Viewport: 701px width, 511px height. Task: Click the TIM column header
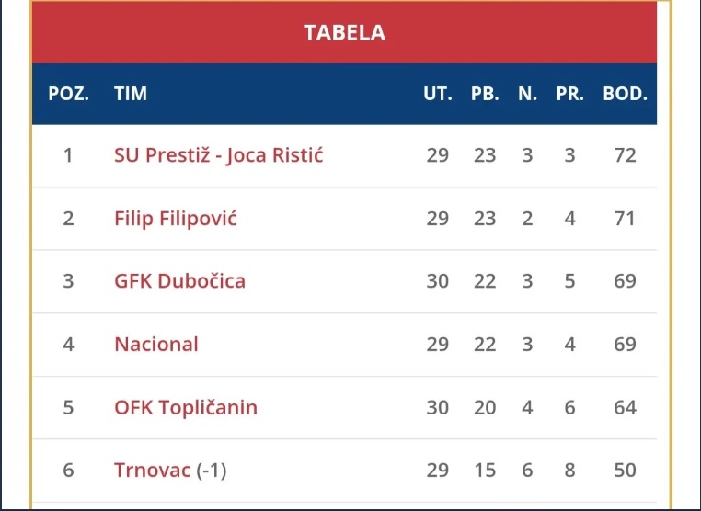click(x=131, y=94)
